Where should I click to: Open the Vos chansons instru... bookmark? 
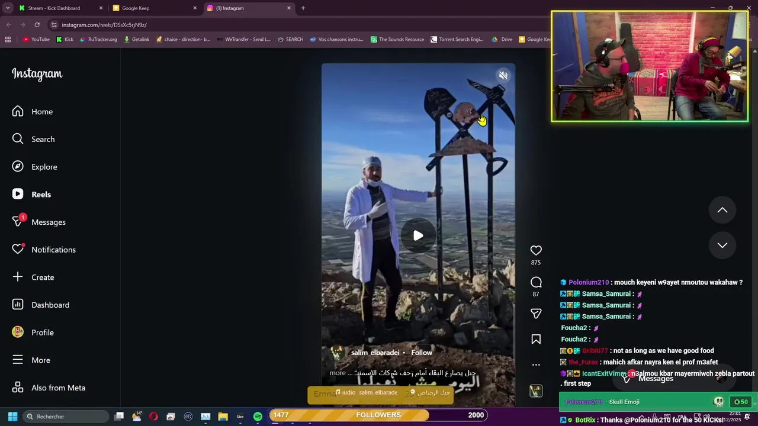[336, 40]
